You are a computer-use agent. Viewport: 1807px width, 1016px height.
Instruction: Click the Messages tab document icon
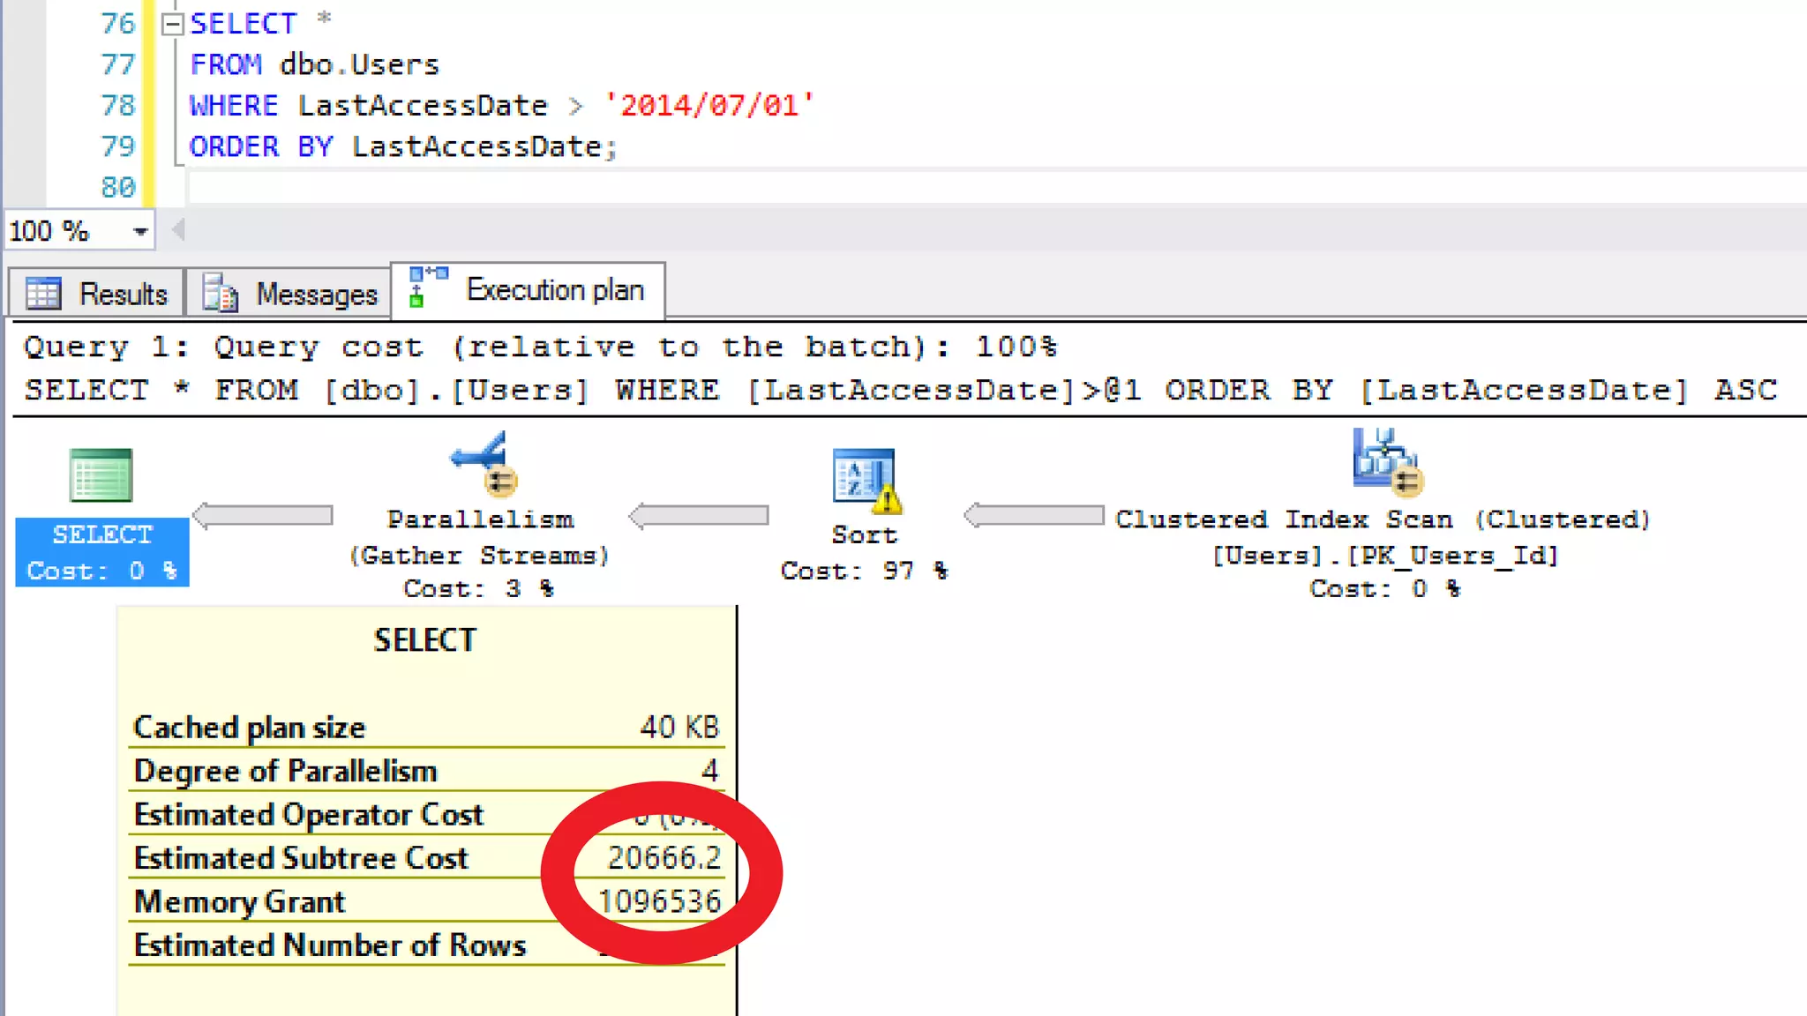(221, 294)
